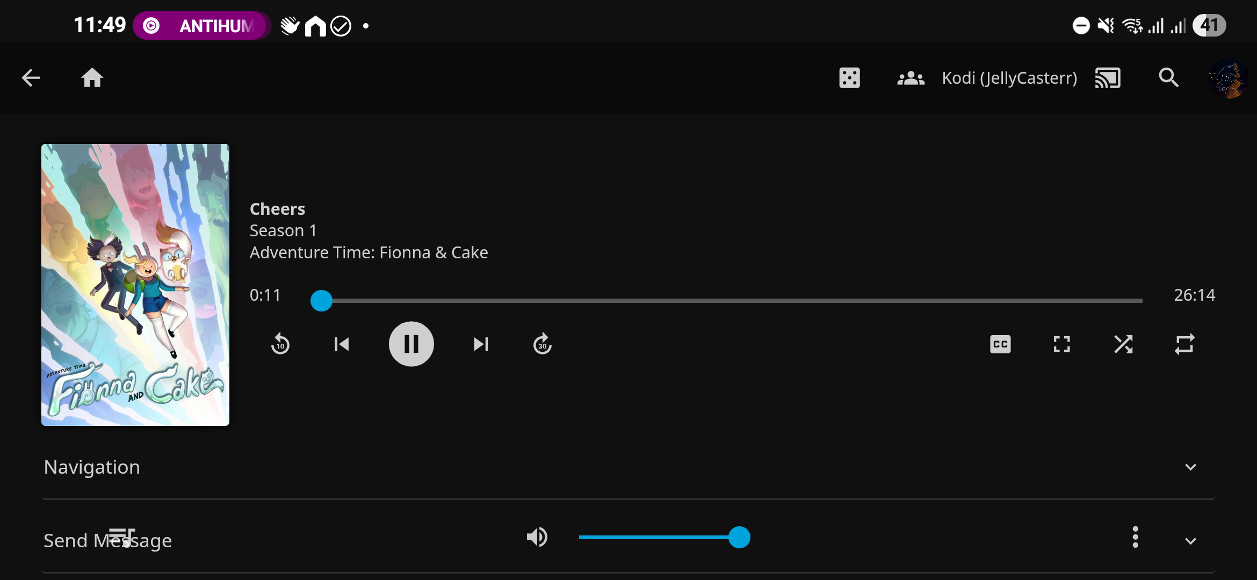Rewind 10 seconds
Image resolution: width=1257 pixels, height=580 pixels.
pyautogui.click(x=280, y=344)
